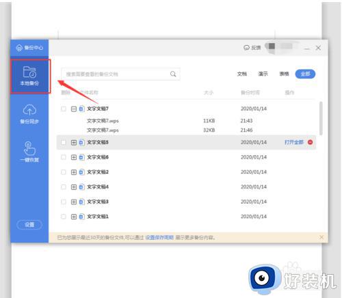Expand the 文字文稿3 backup group
This screenshot has width=342, height=298.
pyautogui.click(x=73, y=202)
